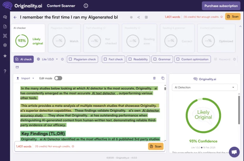Click the Key Findings (TL;DR) heading
The image size is (244, 161).
(x=43, y=133)
